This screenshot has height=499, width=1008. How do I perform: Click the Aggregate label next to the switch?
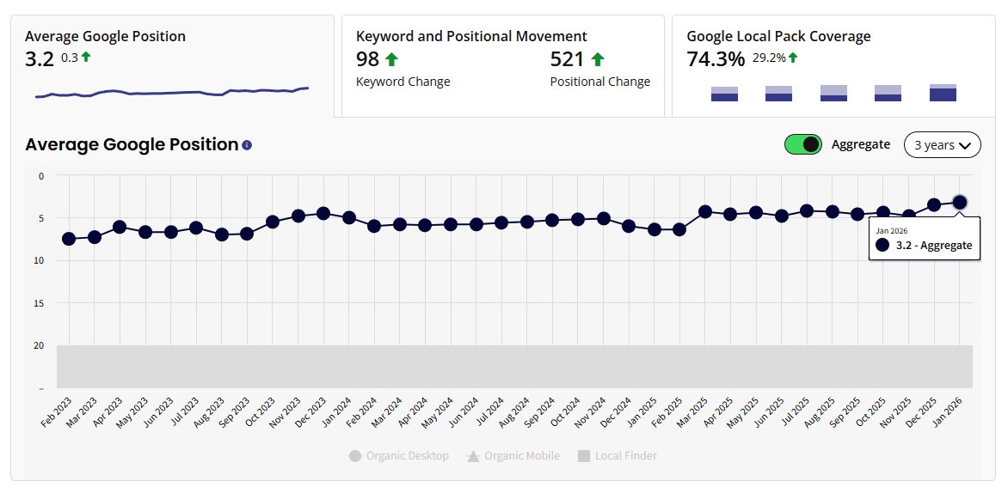(x=861, y=144)
